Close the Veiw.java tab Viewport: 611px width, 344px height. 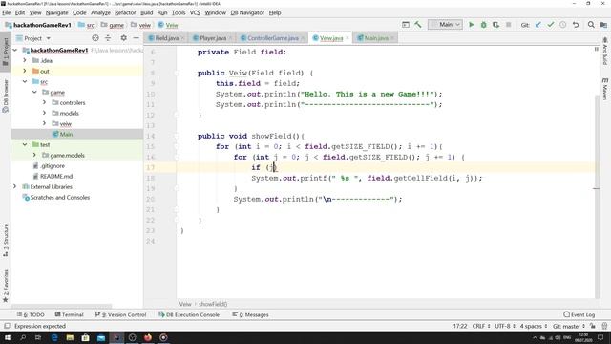point(348,38)
